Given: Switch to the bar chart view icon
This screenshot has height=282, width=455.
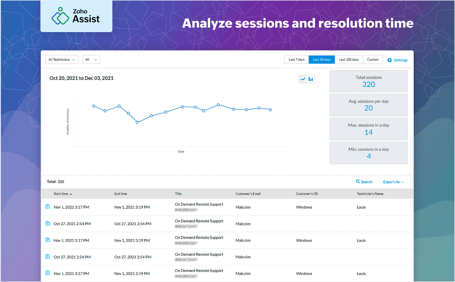Looking at the screenshot, I should (311, 79).
